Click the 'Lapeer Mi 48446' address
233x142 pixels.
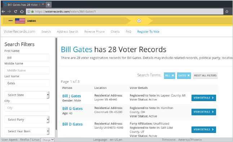(106, 100)
